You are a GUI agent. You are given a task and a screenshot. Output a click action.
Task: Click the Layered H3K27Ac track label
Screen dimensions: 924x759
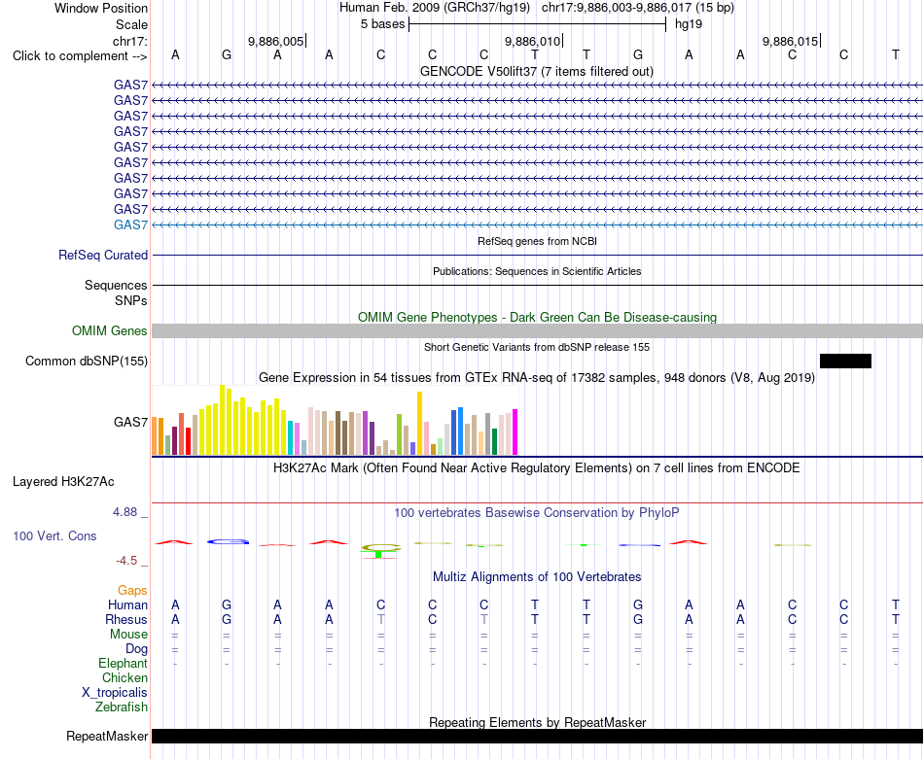point(63,482)
